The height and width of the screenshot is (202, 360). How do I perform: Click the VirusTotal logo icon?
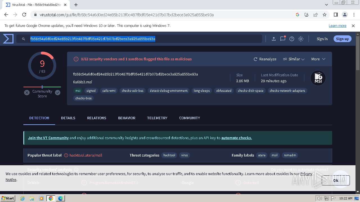pos(8,39)
